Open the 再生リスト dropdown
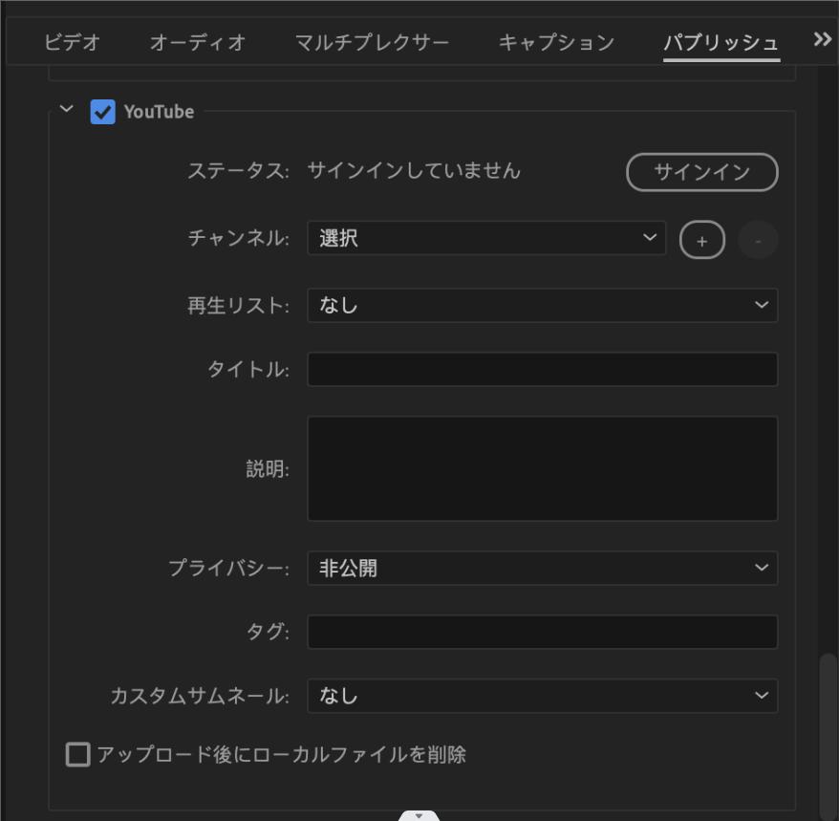This screenshot has width=839, height=821. tap(542, 306)
